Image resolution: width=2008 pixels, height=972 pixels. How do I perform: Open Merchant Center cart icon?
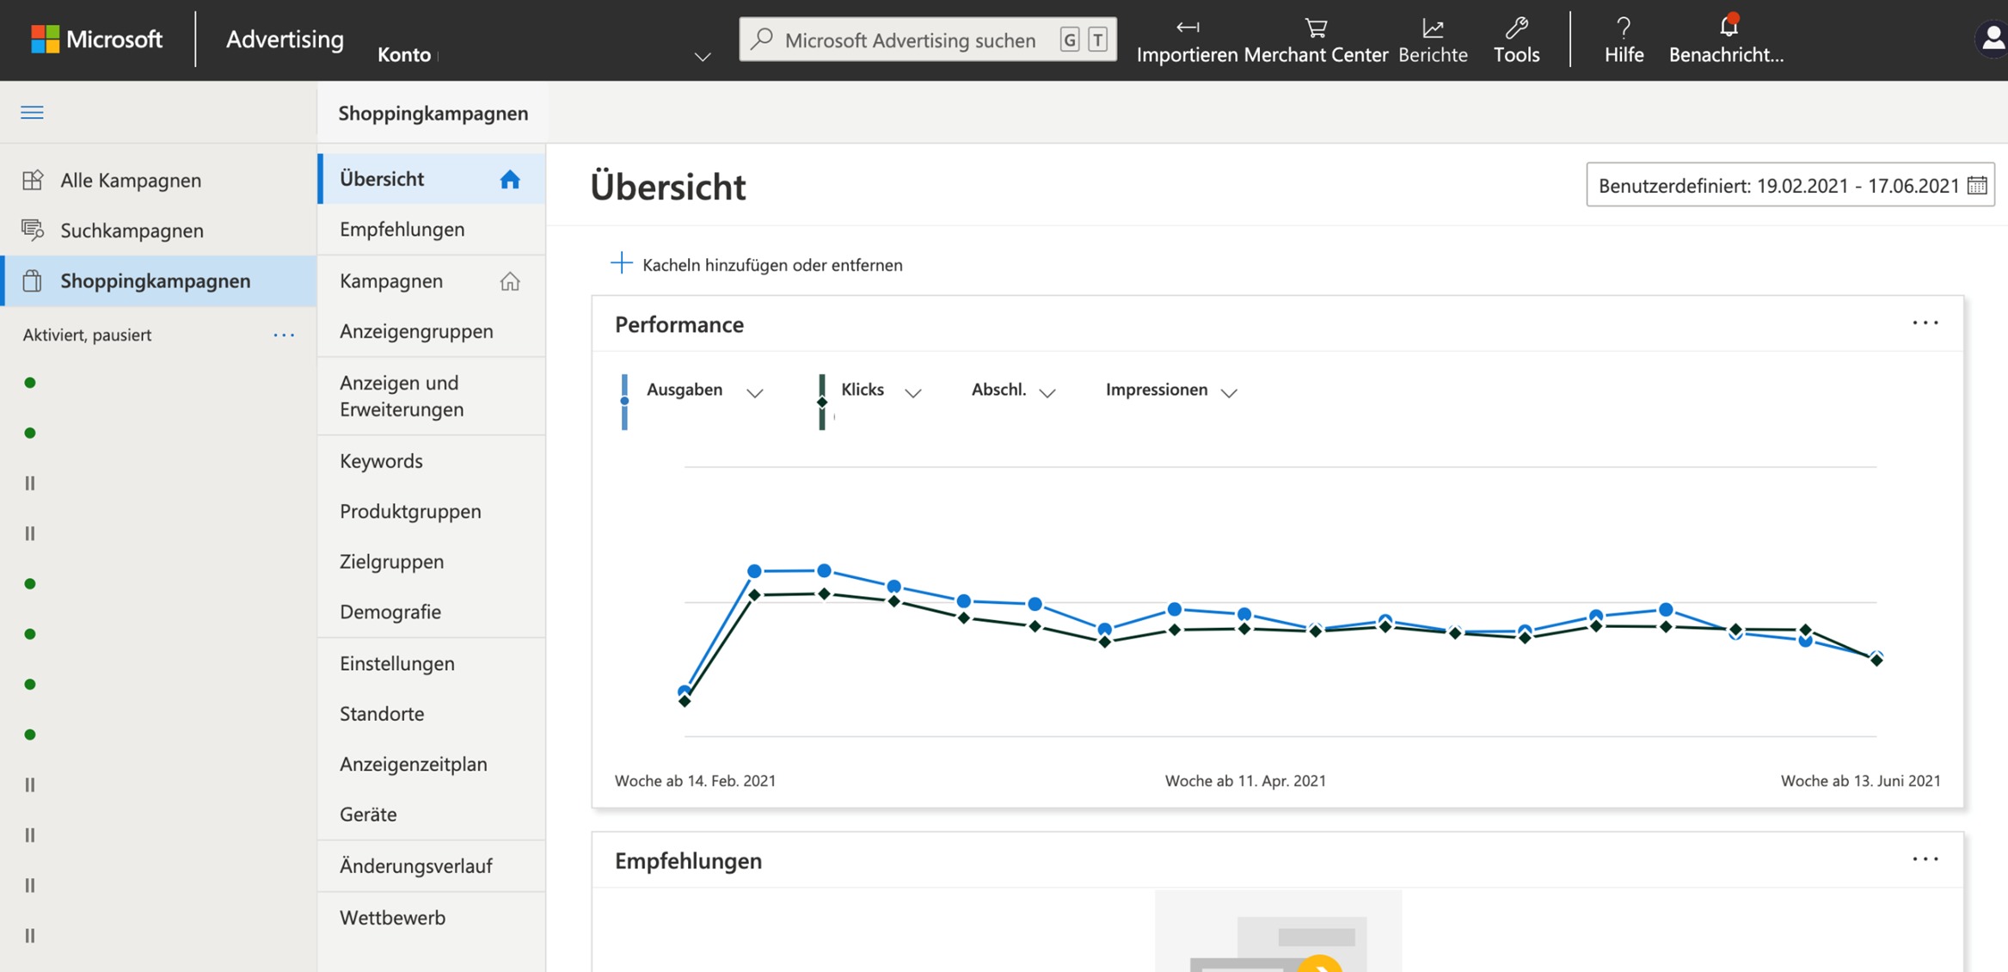pos(1316,28)
